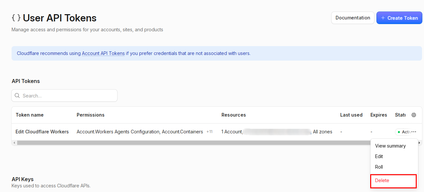Click the Permissions column header
This screenshot has height=192, width=424.
(x=90, y=115)
